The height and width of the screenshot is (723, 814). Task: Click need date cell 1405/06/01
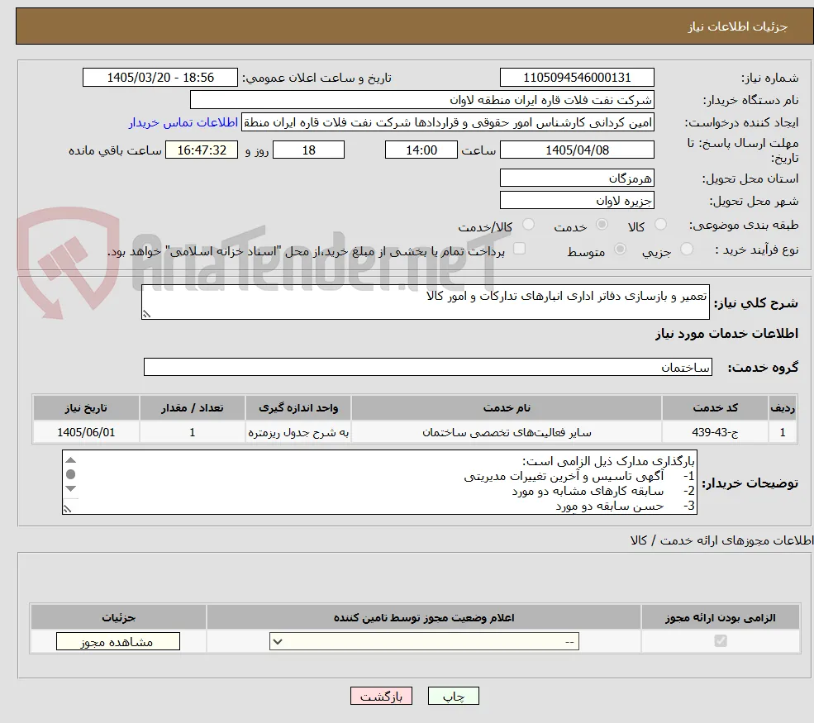pos(86,432)
